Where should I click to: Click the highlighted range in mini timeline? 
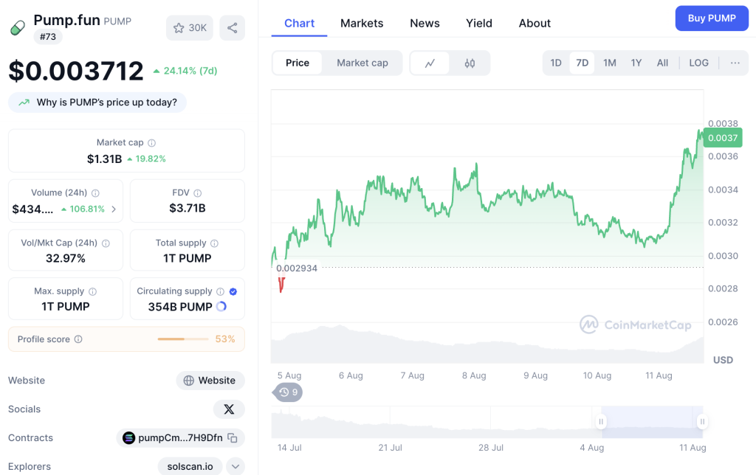click(652, 422)
